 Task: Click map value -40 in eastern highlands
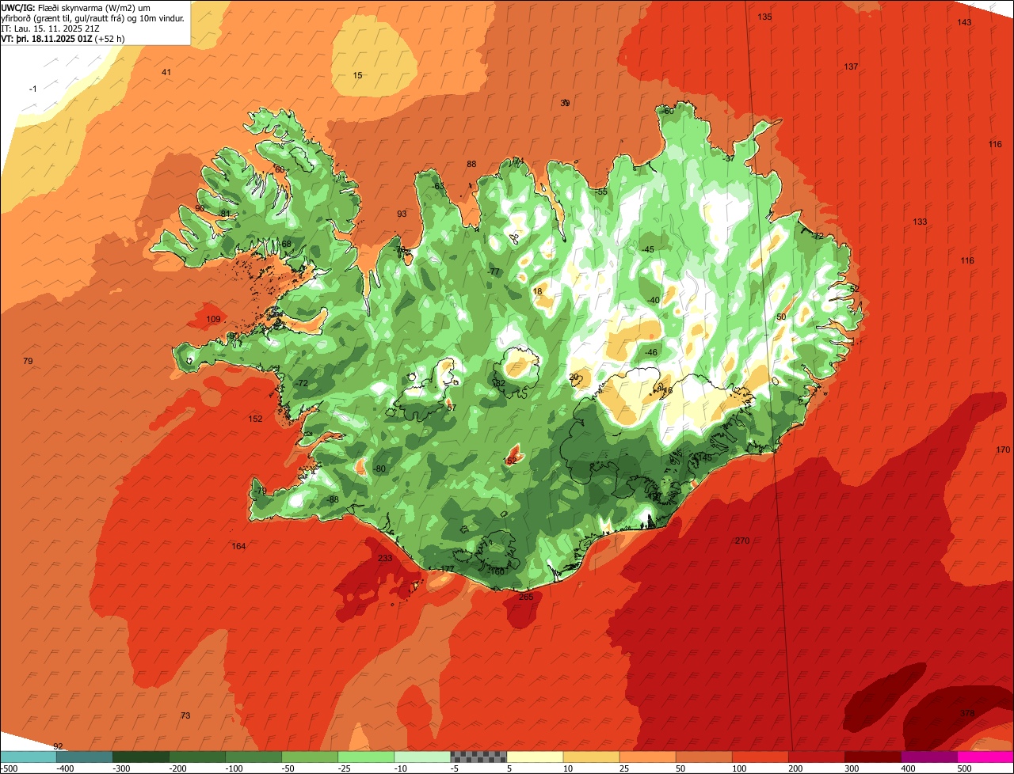653,300
